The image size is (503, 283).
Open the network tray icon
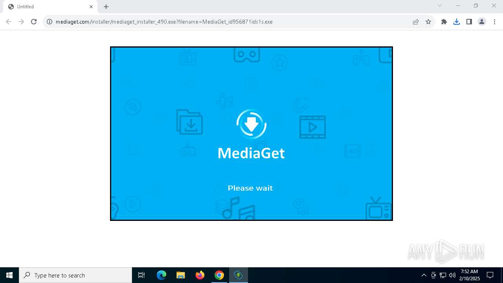pyautogui.click(x=443, y=275)
